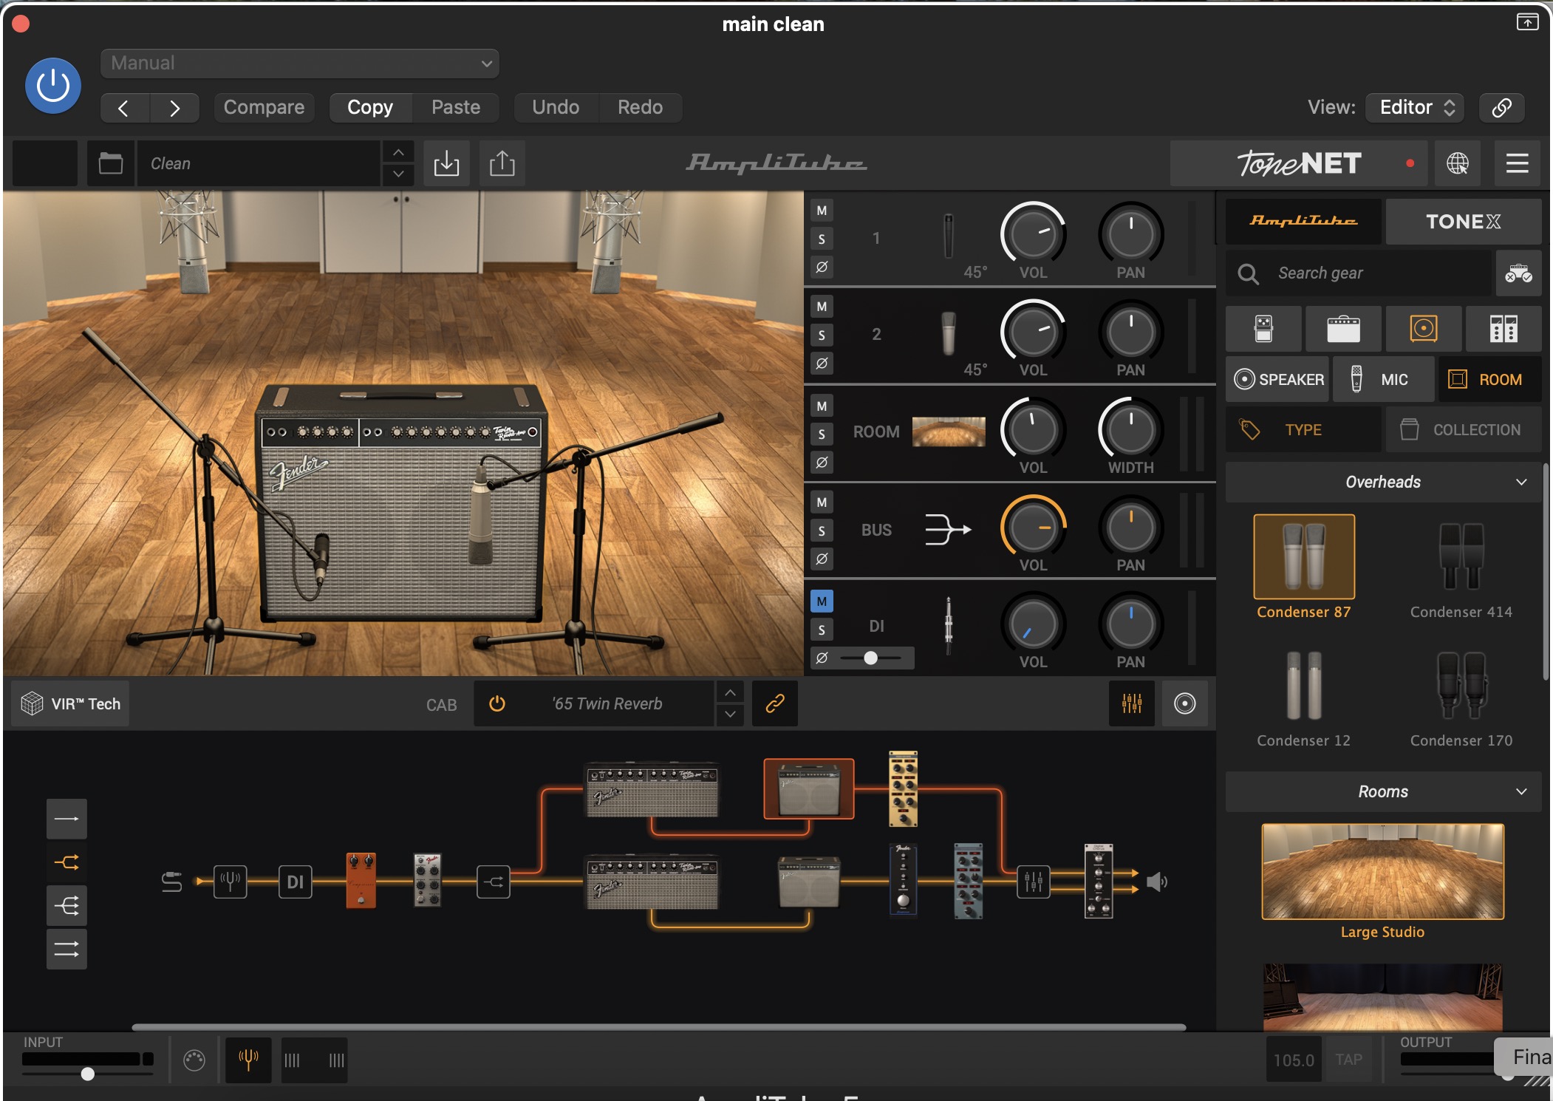Screen dimensions: 1553x1101
Task: Click the Compare button
Action: 264,108
